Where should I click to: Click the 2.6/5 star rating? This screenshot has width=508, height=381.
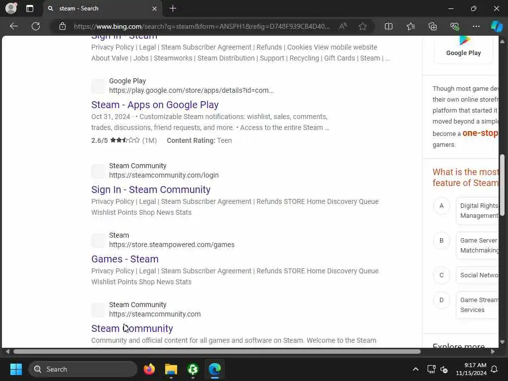tap(124, 140)
